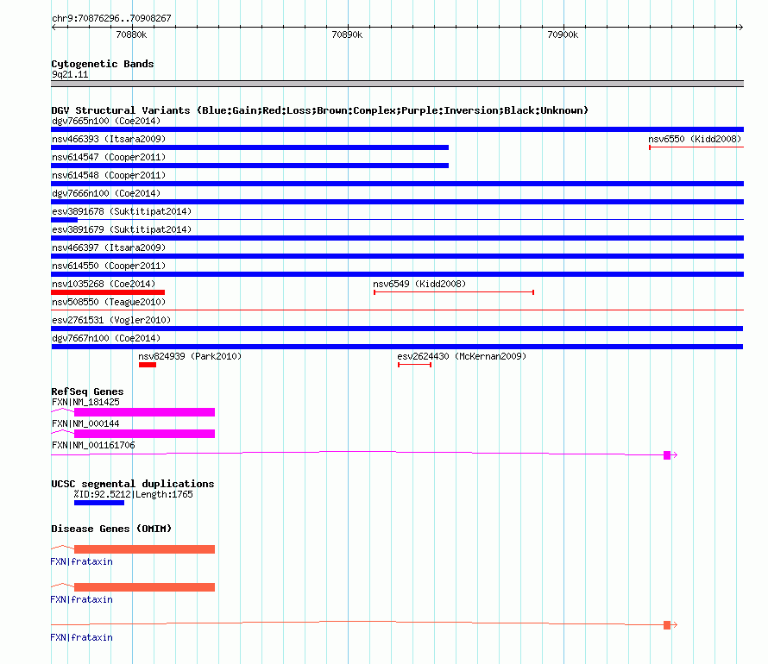Select the esv2624430 (McKernan2009) red interval
768x664 pixels.
tap(414, 365)
